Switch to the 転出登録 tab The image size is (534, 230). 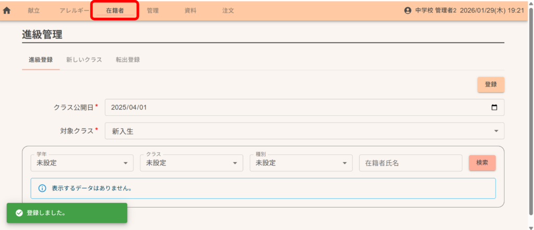[128, 60]
